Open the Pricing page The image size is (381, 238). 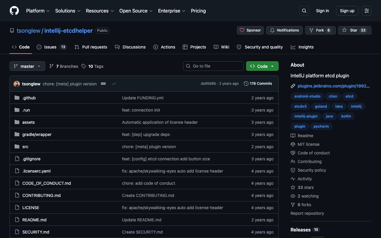[198, 11]
